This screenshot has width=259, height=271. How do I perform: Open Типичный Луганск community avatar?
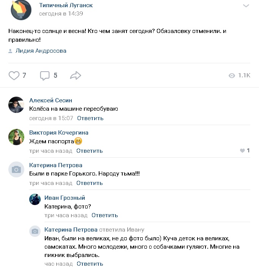(21, 10)
